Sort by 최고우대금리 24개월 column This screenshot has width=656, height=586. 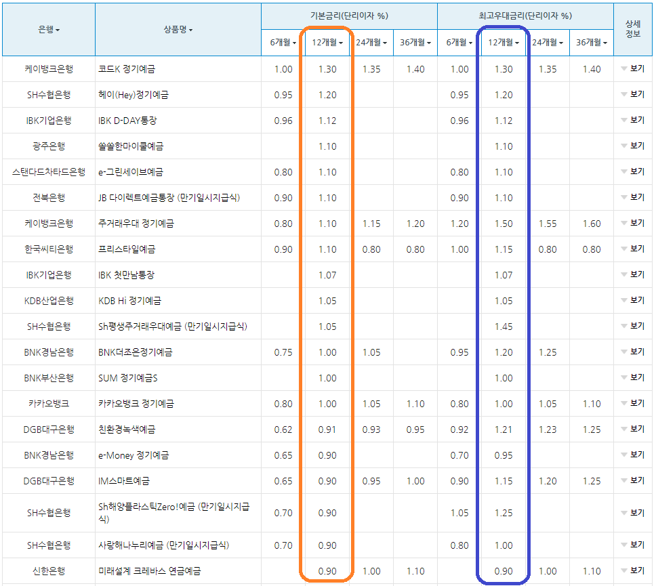pyautogui.click(x=548, y=42)
